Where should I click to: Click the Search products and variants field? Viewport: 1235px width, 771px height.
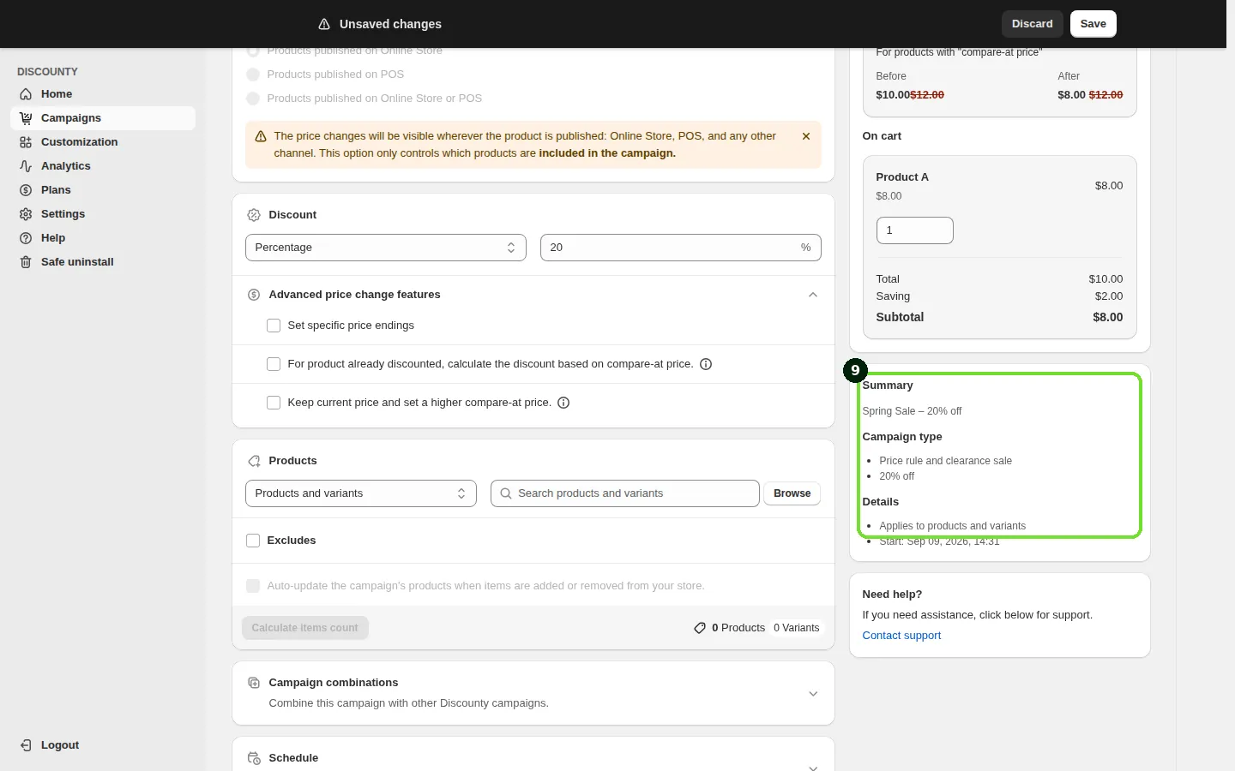(x=625, y=493)
